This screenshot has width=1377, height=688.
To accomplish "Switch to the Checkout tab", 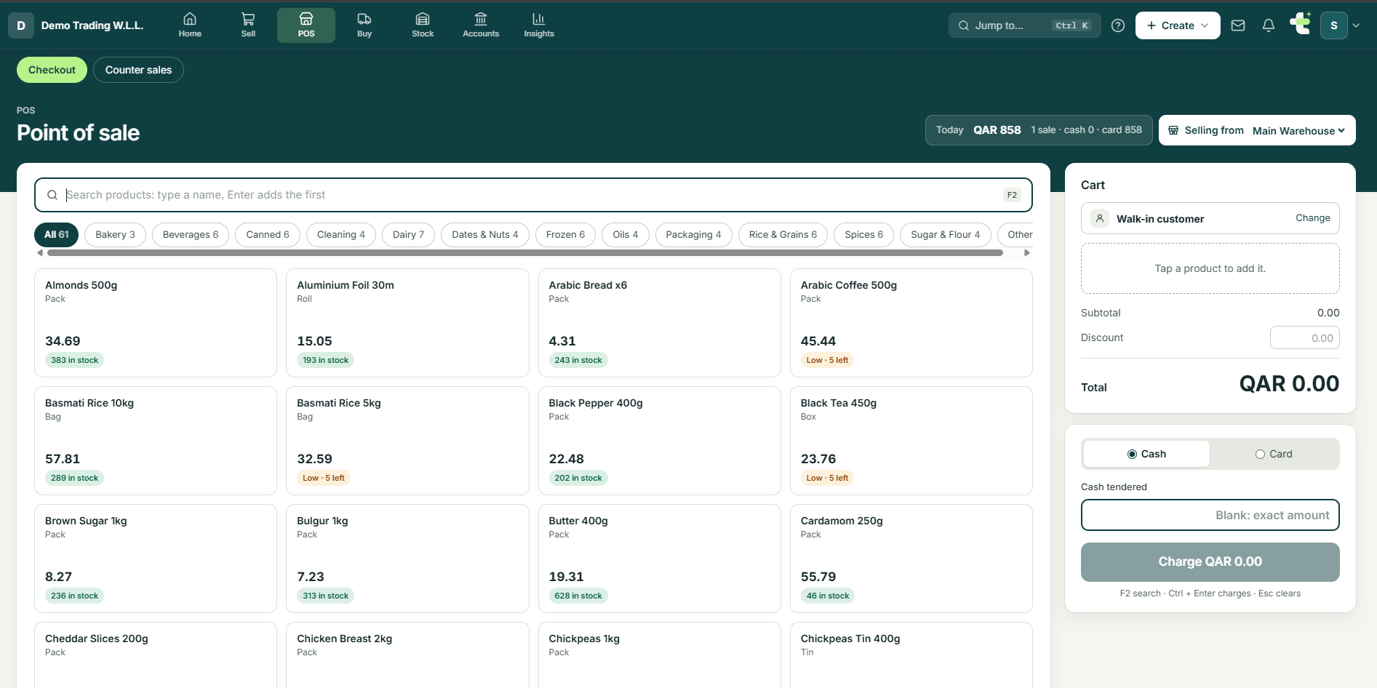I will click(x=52, y=70).
